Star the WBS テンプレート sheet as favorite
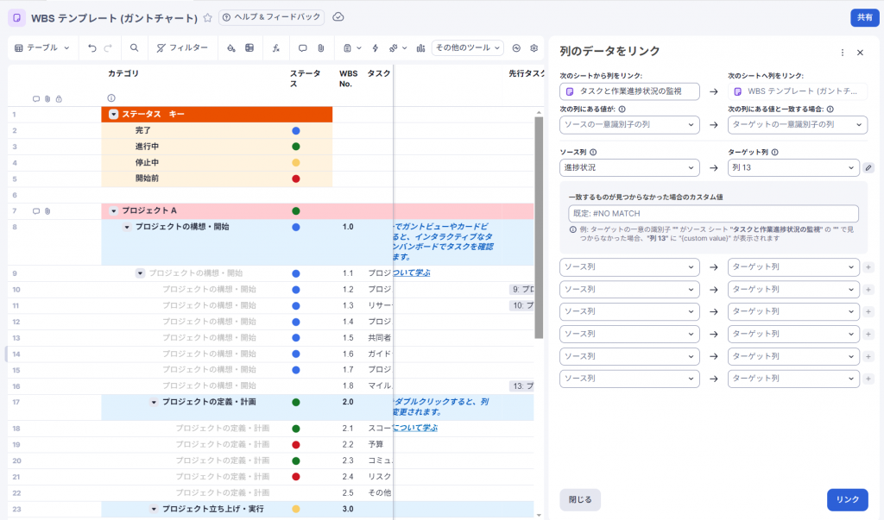The image size is (884, 520). (207, 17)
